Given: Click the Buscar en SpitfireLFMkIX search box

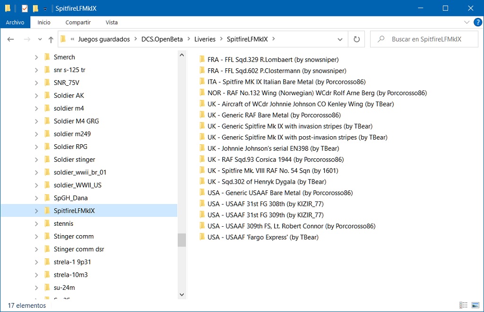Looking at the screenshot, I should pyautogui.click(x=424, y=39).
